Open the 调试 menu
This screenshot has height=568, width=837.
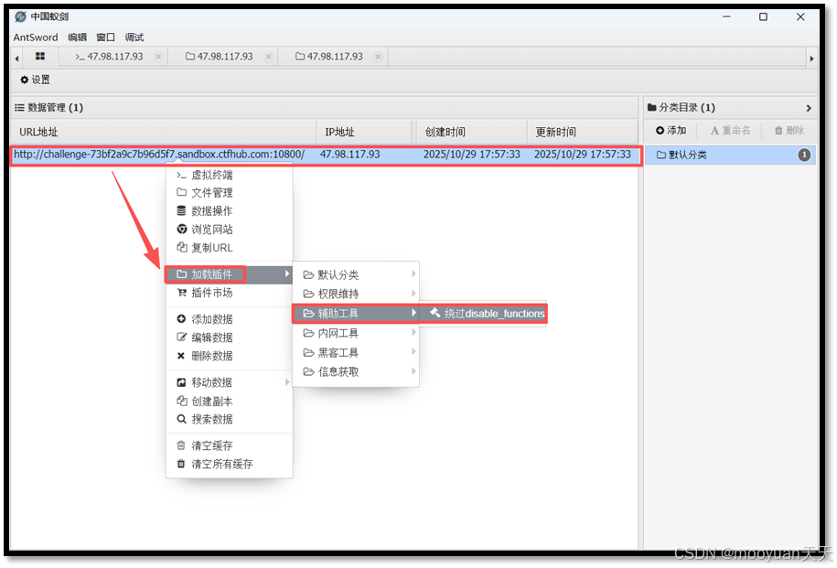point(134,38)
